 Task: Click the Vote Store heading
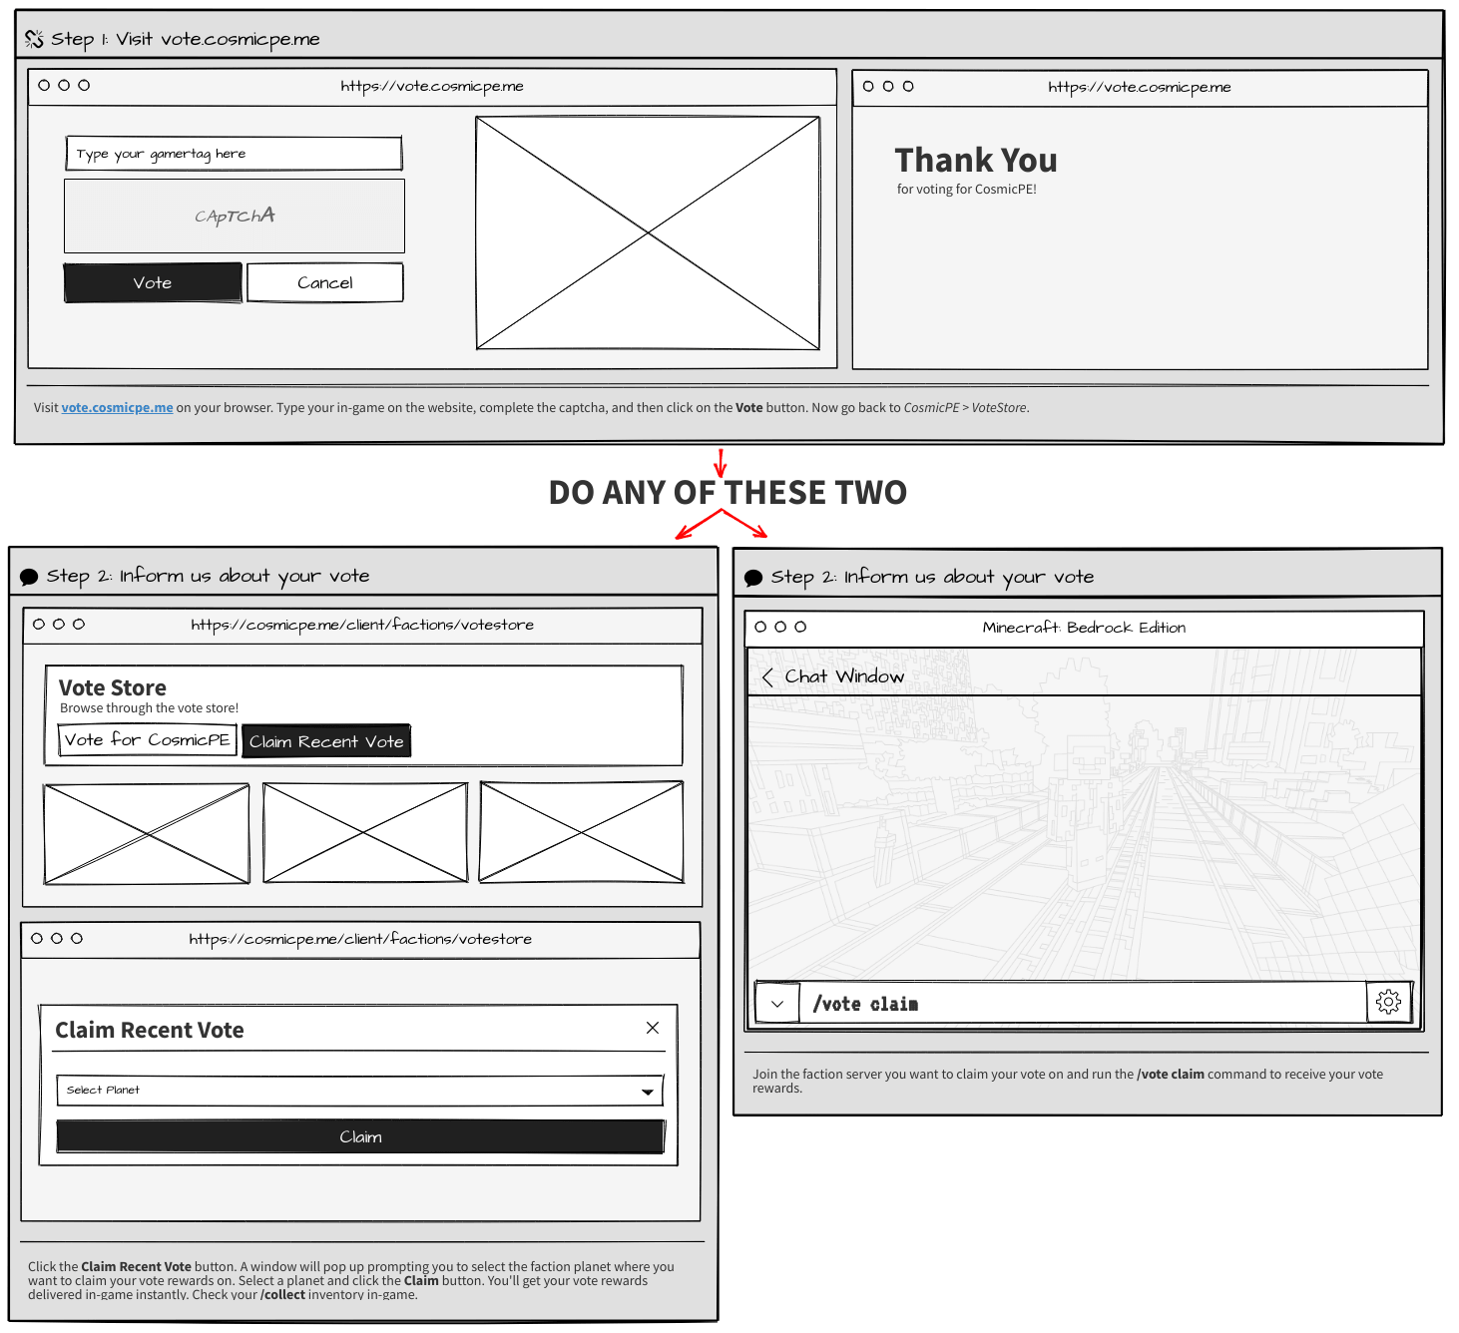pos(113,687)
